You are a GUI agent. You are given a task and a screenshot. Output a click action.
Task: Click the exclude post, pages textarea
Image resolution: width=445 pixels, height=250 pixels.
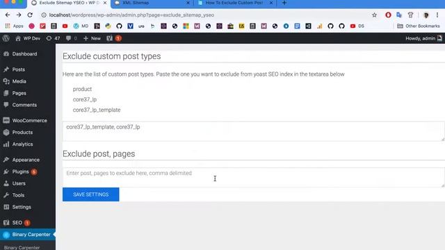click(x=253, y=178)
